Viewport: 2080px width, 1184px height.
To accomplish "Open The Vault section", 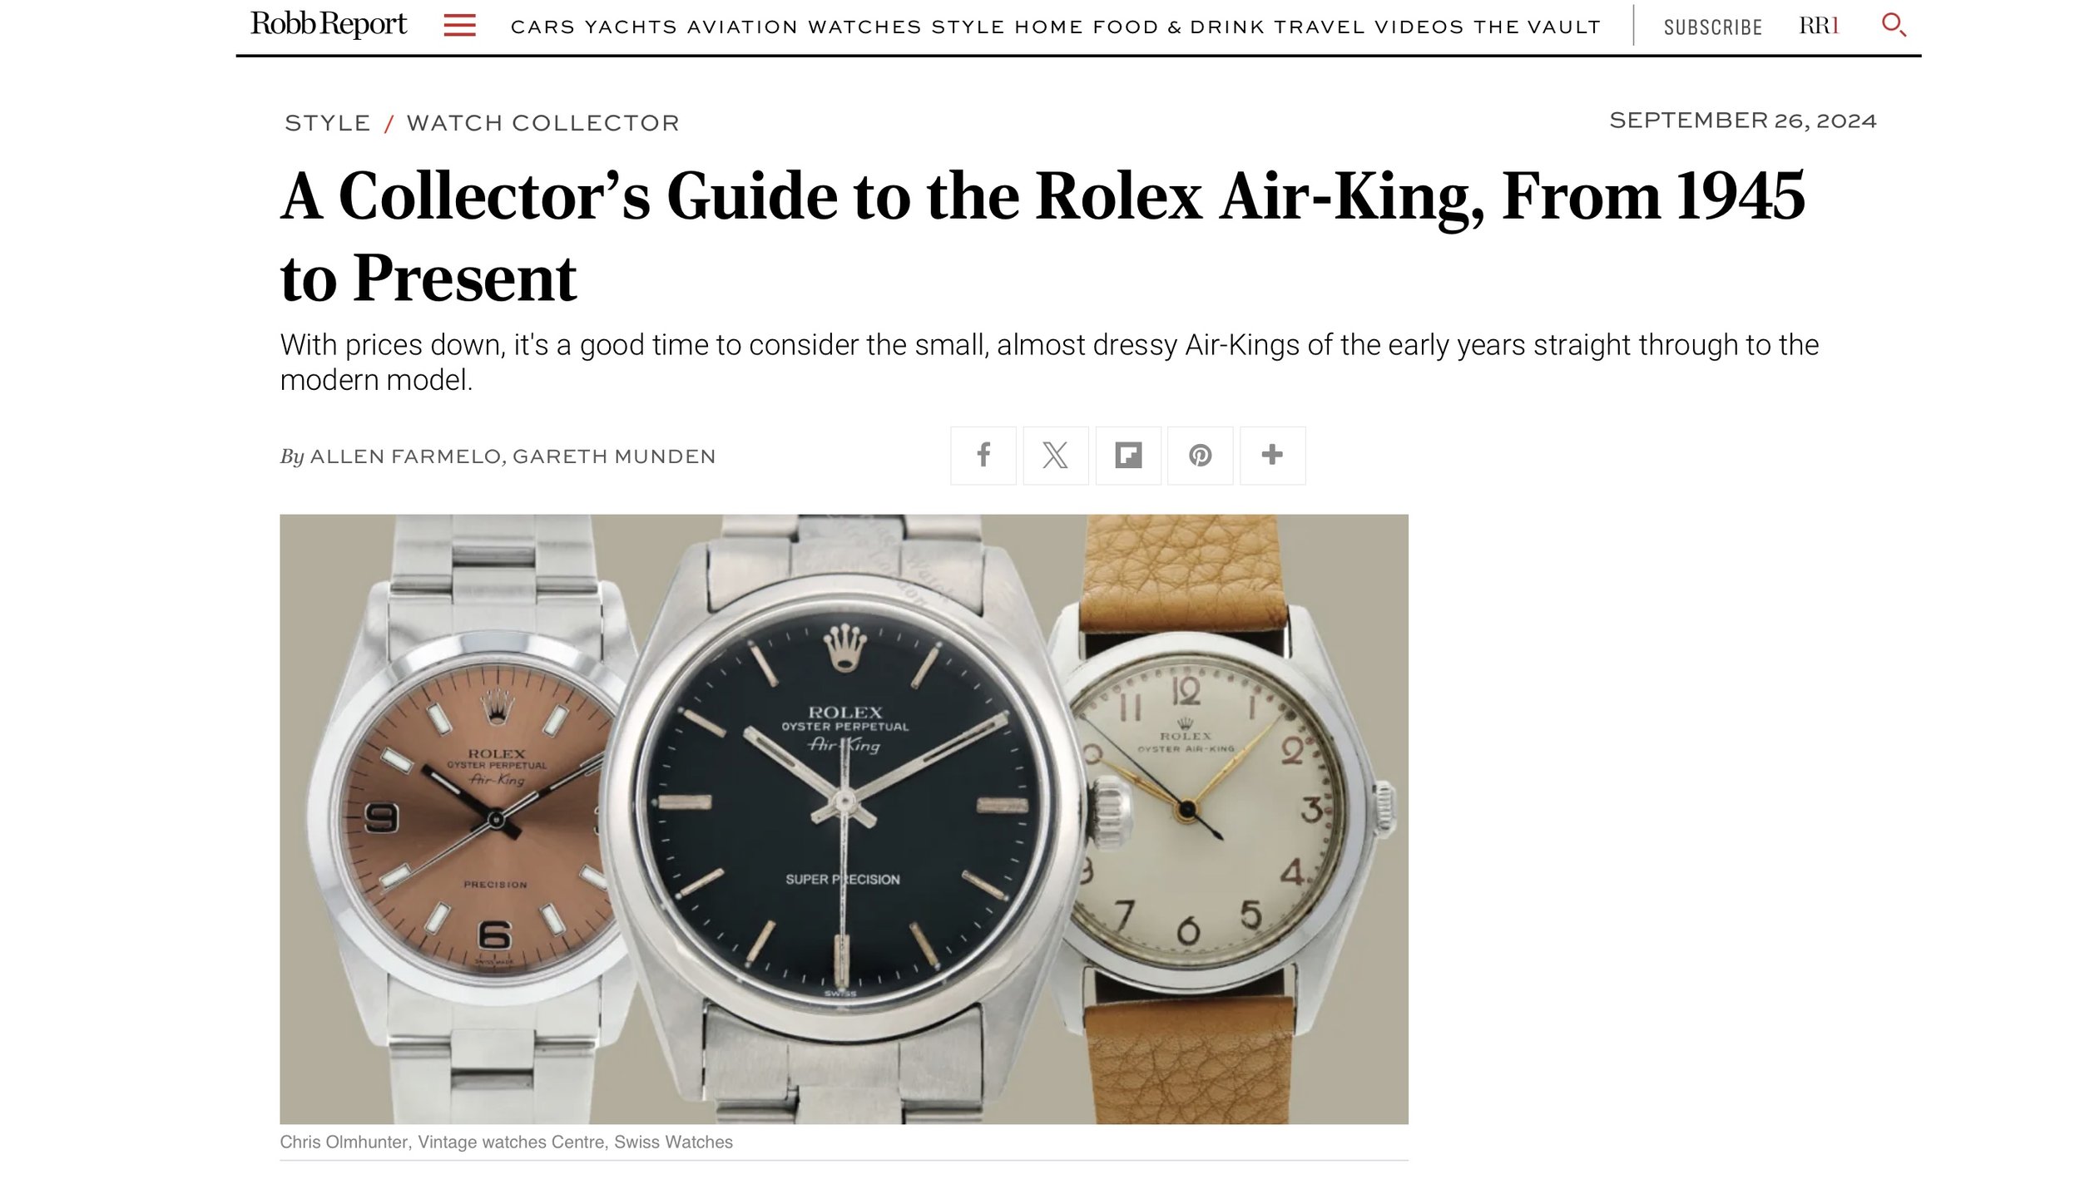I will click(1537, 27).
